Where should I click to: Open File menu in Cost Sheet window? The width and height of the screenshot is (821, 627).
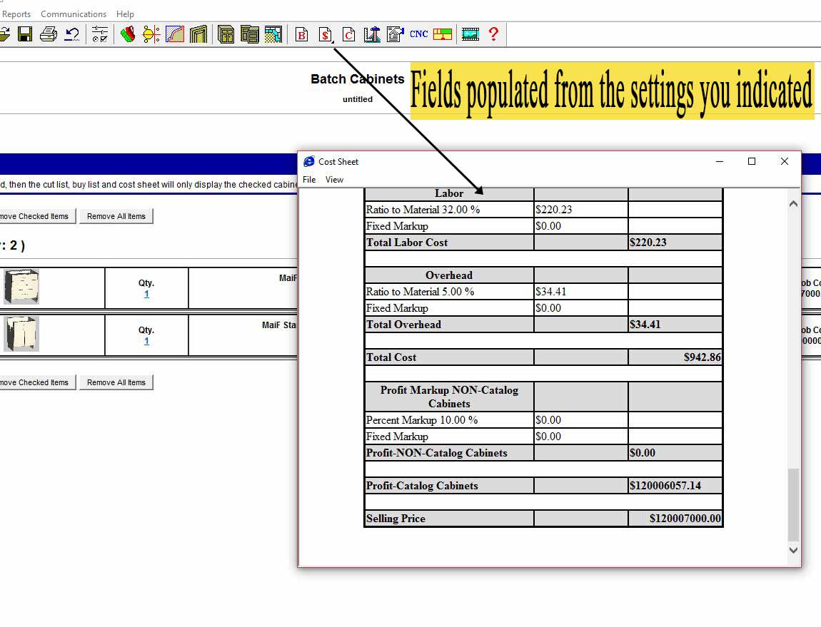[309, 180]
